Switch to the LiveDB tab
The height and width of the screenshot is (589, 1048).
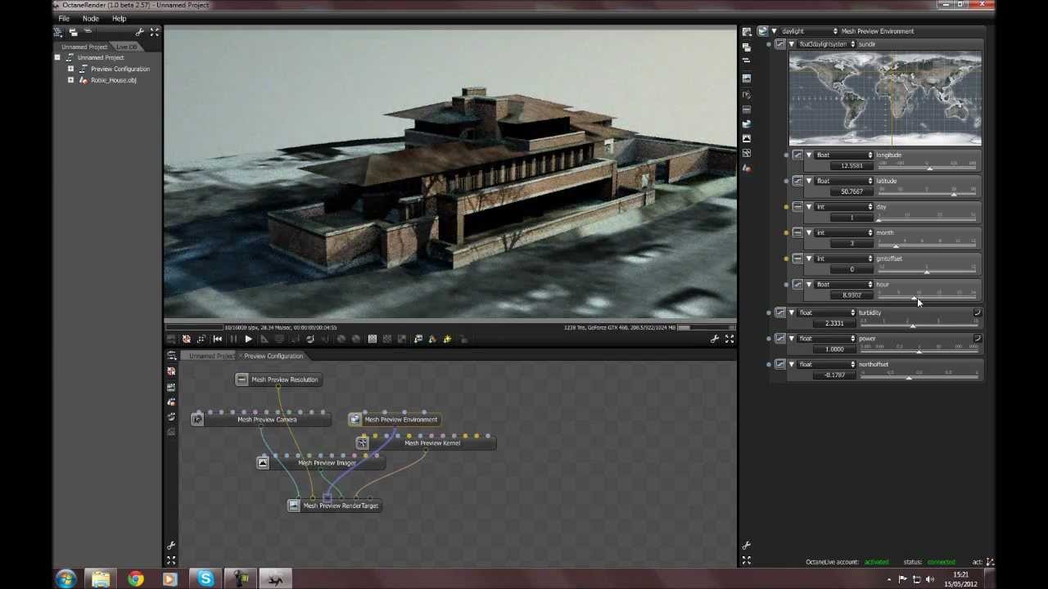[x=127, y=47]
